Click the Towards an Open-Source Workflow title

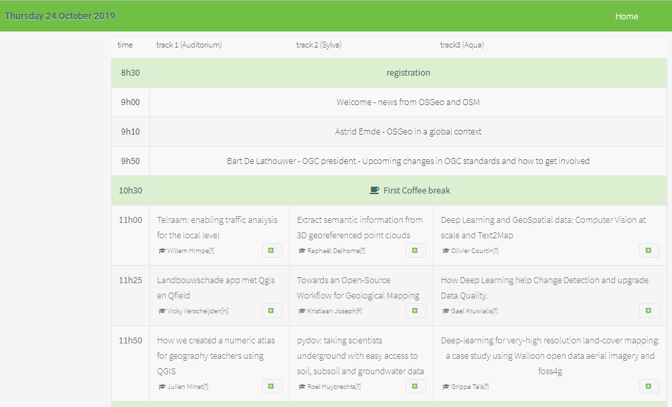[358, 288]
